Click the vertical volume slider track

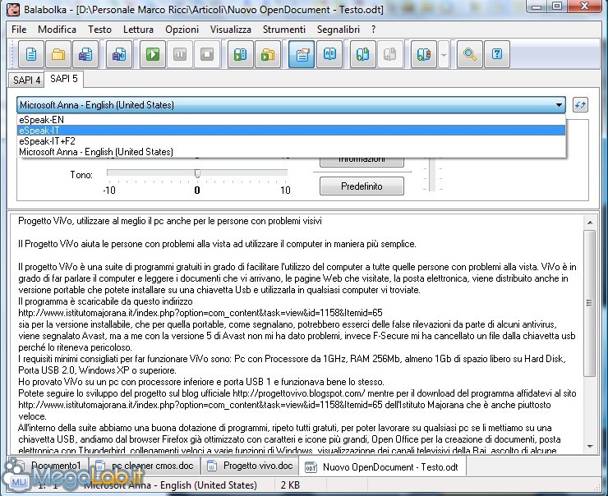[x=432, y=174]
